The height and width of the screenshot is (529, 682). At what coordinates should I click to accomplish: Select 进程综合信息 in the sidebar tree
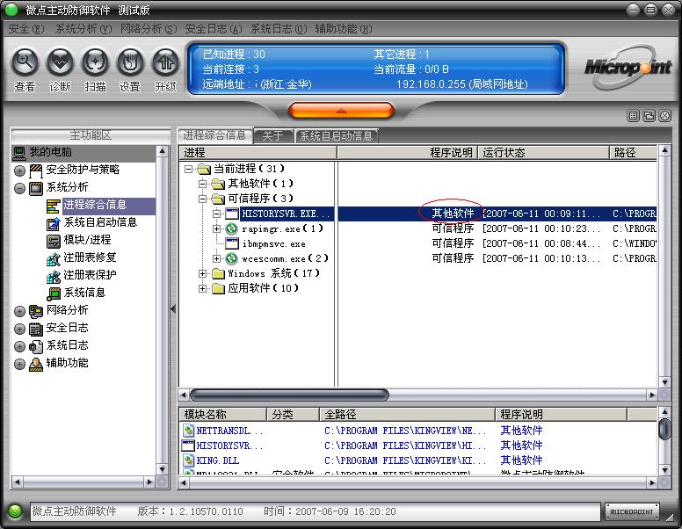tap(109, 206)
